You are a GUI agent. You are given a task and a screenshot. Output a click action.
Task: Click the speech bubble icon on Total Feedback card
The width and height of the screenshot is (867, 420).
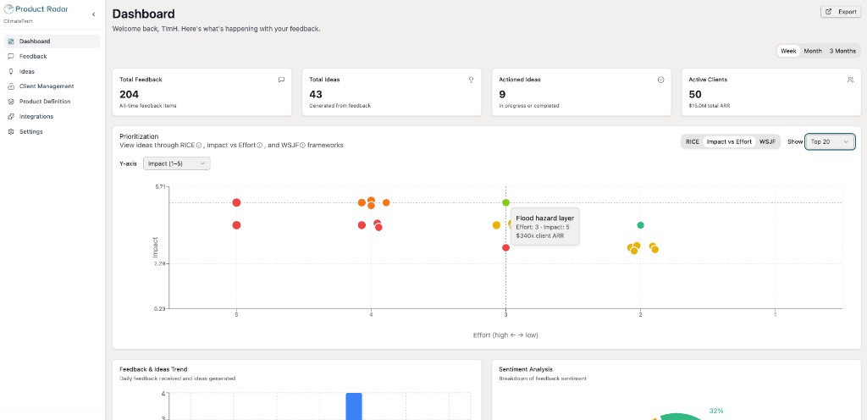point(281,80)
